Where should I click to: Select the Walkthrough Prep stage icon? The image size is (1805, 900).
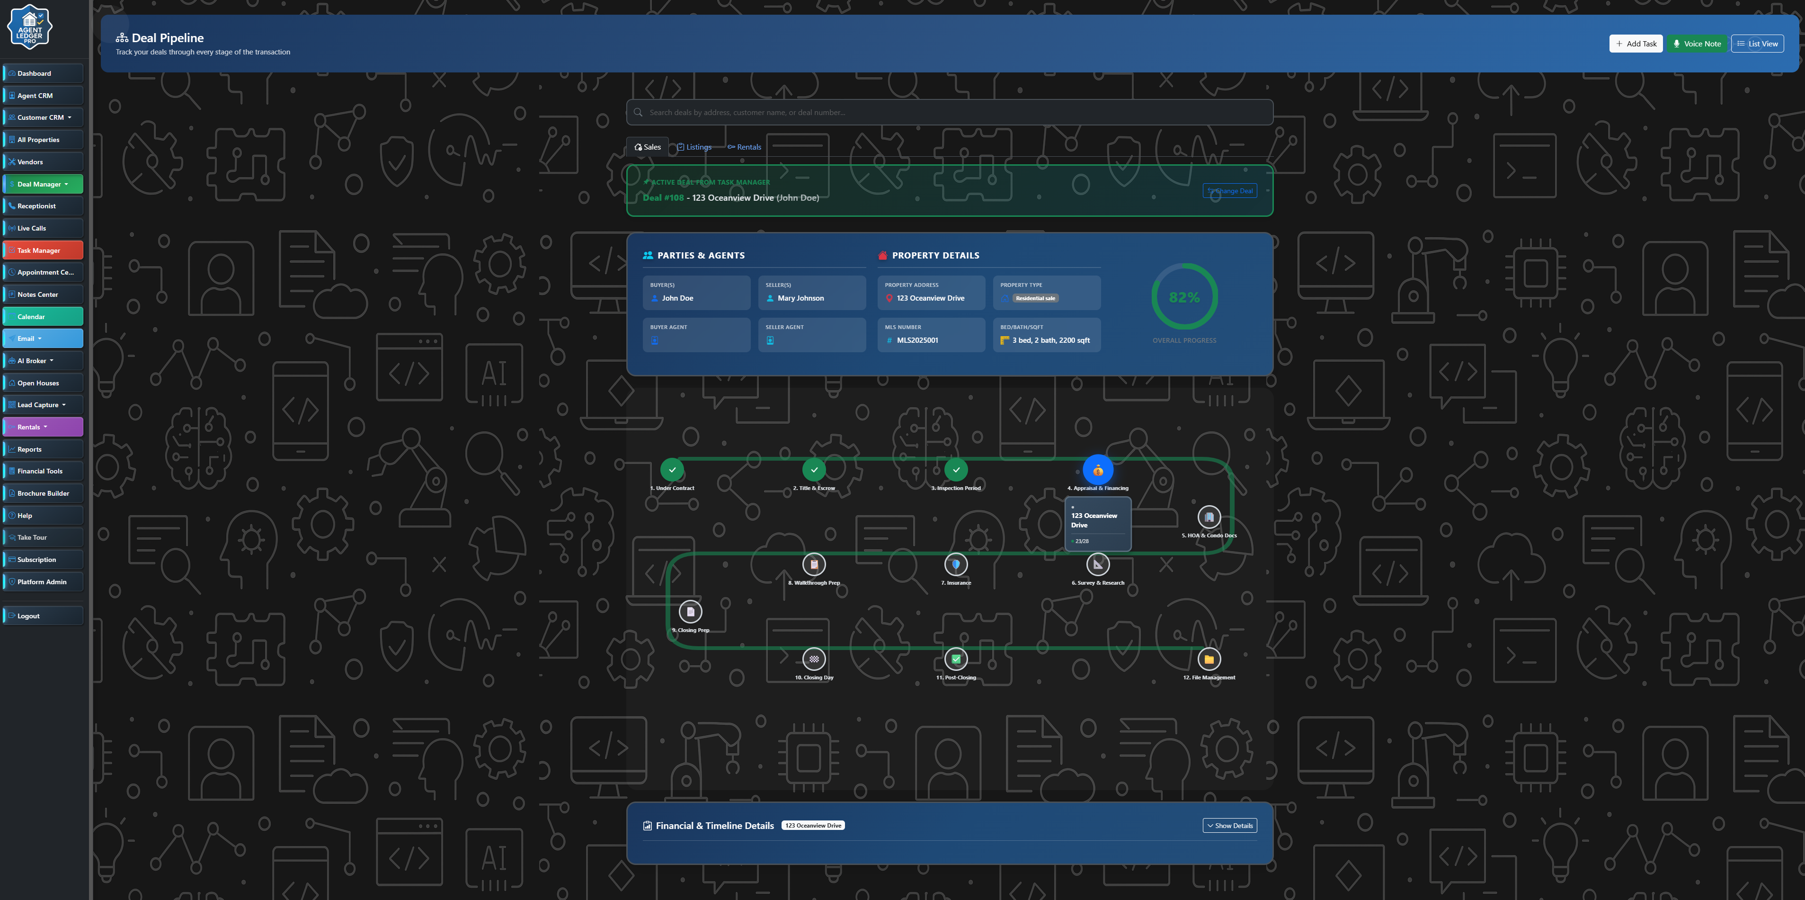point(814,564)
